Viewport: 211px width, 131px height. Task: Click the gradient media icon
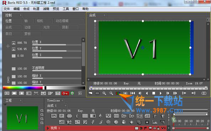(93, 116)
